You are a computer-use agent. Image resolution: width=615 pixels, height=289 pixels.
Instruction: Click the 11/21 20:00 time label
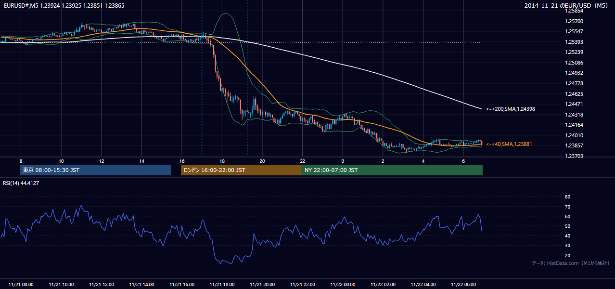click(262, 285)
